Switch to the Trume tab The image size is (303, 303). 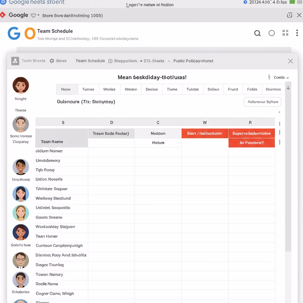[x=172, y=89]
